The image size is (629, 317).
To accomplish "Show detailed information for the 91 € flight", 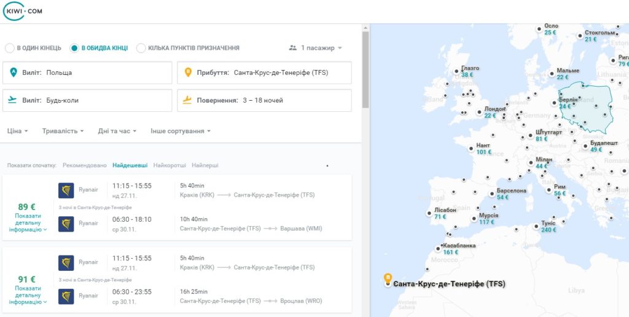I will [x=28, y=295].
